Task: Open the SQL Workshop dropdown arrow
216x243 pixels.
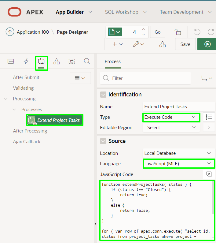Action: tap(145, 12)
